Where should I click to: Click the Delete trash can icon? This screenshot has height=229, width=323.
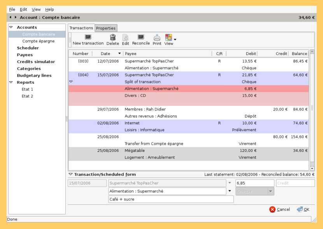tap(113, 37)
